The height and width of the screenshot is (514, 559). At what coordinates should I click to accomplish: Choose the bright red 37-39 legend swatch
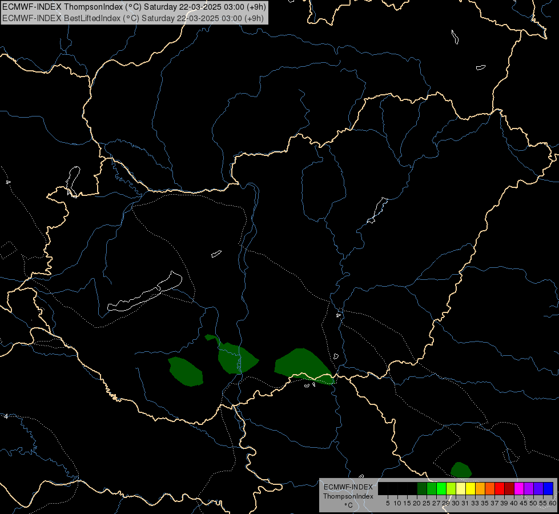point(500,489)
